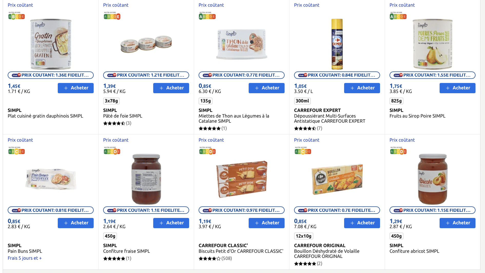
Task: Click Petit d'Or biscuits product image
Action: point(241,179)
